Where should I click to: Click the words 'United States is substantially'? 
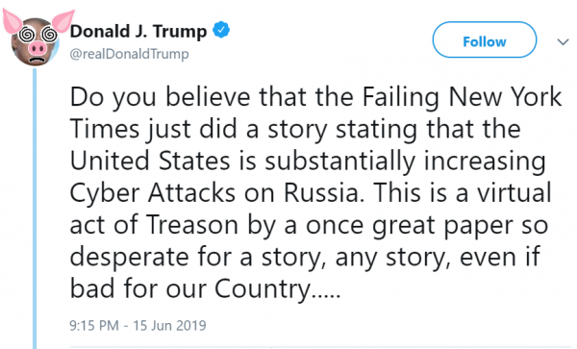(x=242, y=162)
